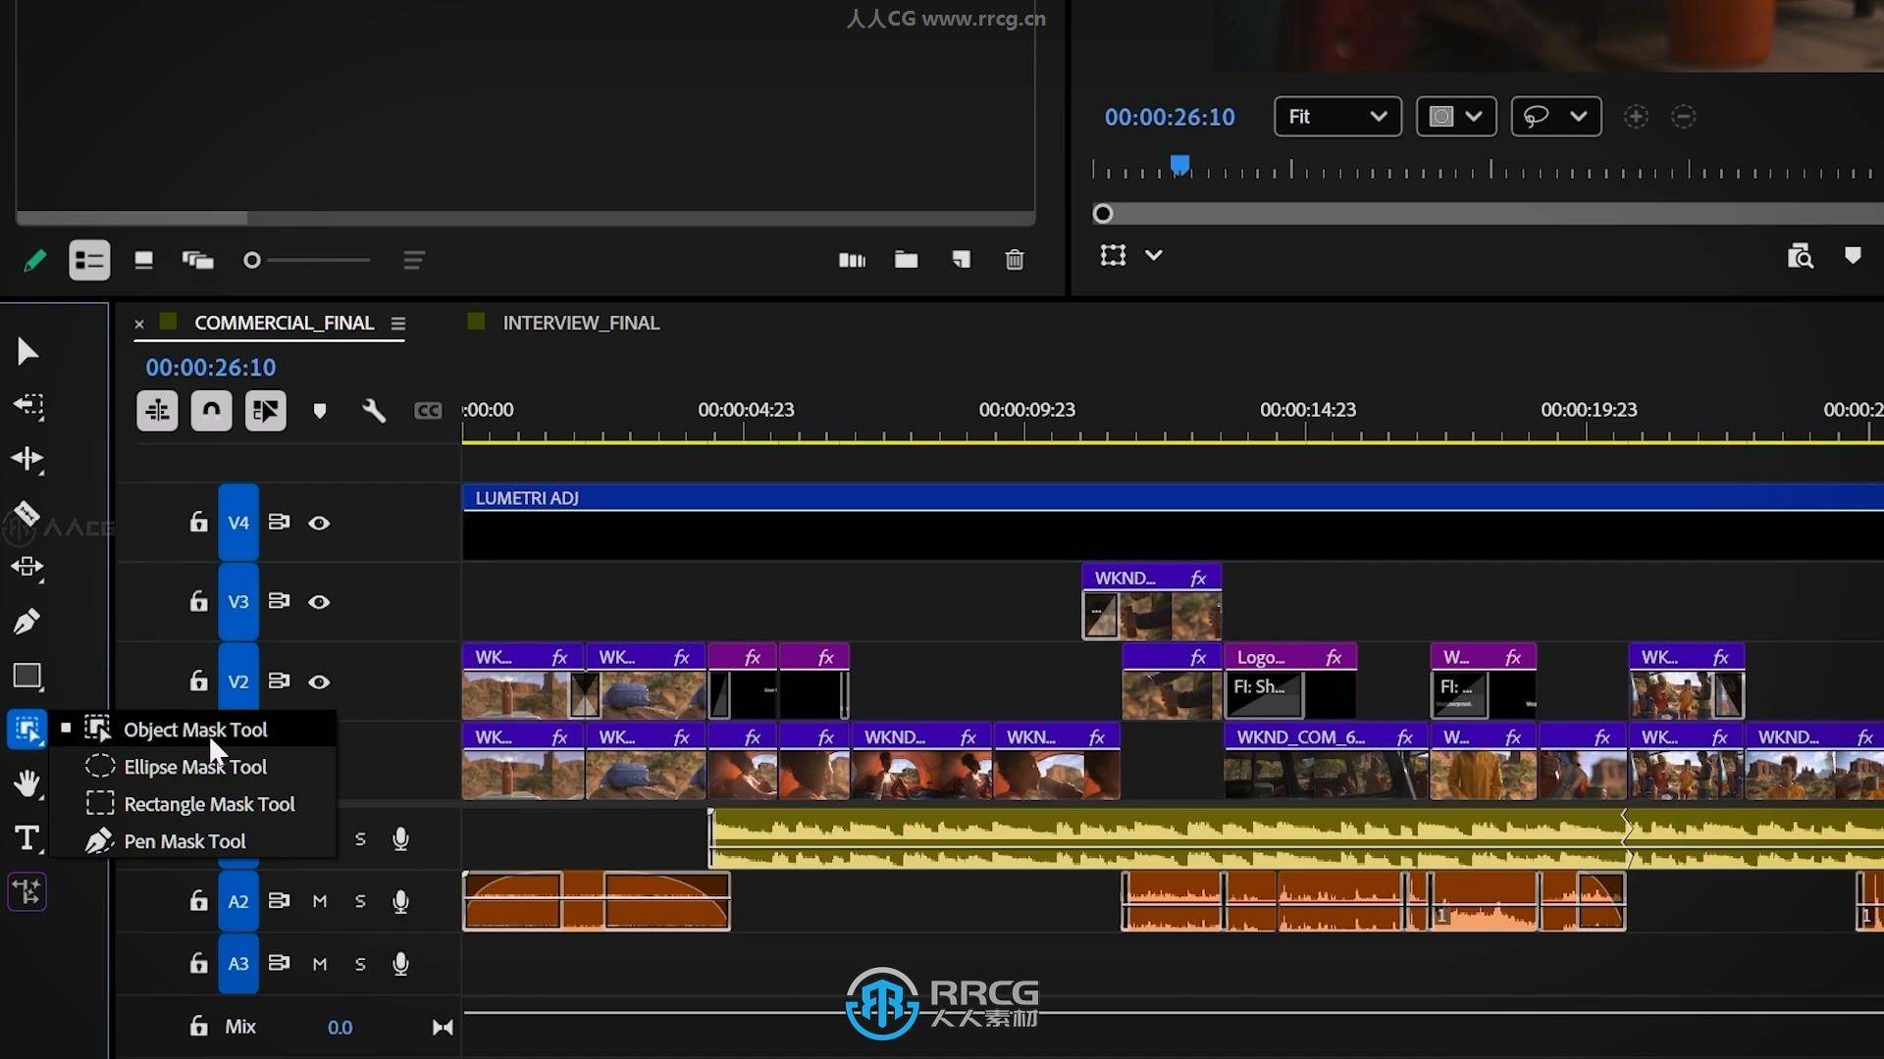Choose Pen Mask Tool from flyout
The width and height of the screenshot is (1884, 1059).
pyautogui.click(x=184, y=841)
